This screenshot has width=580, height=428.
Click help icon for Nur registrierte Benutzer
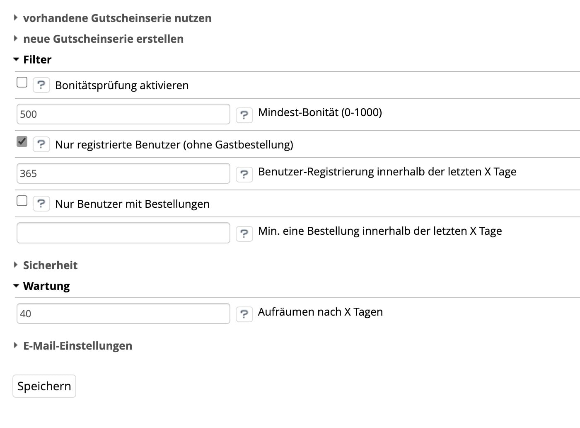(x=41, y=144)
